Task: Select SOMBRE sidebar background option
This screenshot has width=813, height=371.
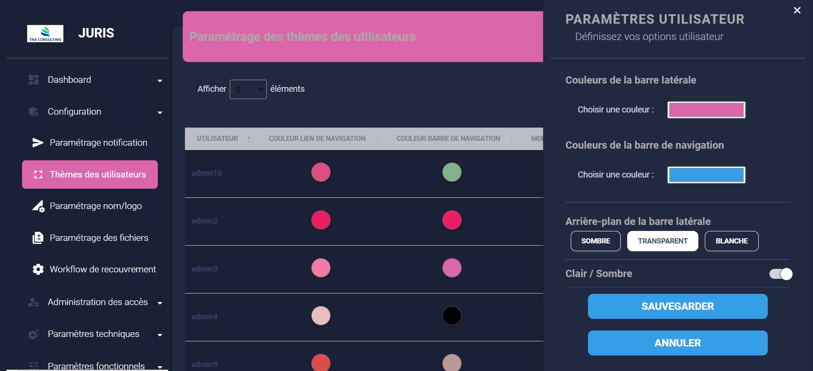Action: (595, 241)
